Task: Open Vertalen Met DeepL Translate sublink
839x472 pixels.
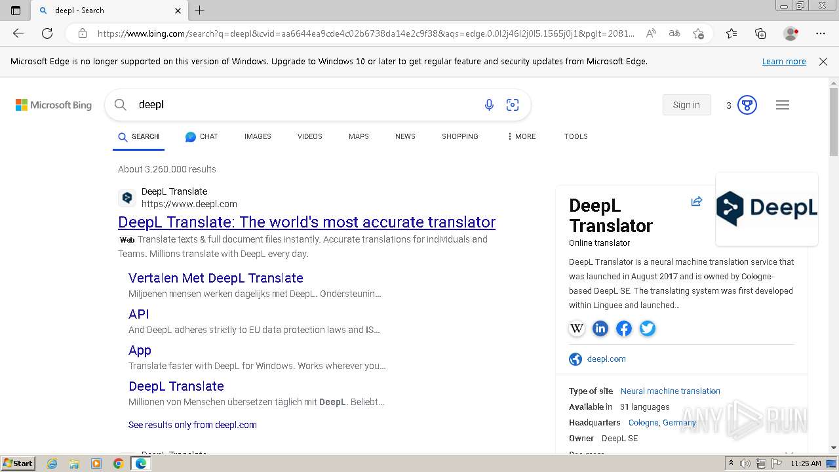Action: 216,278
